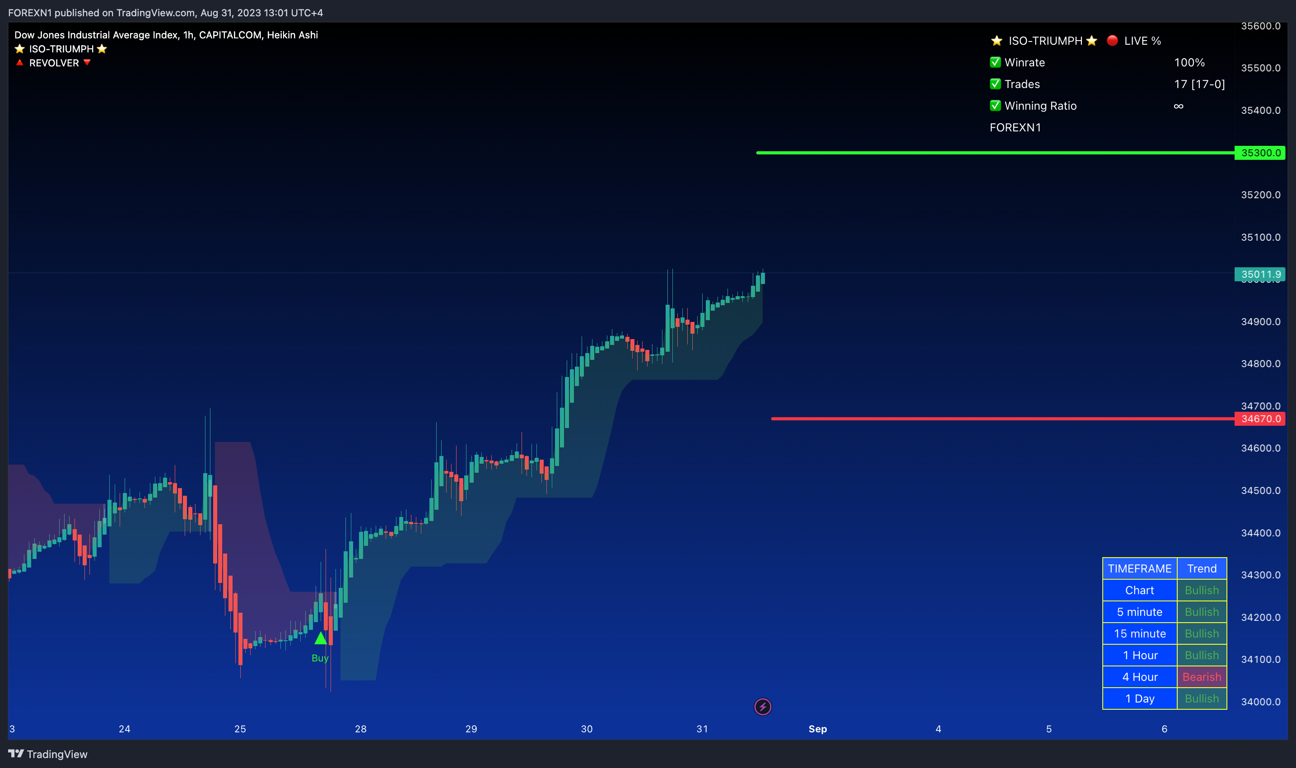Select the red 34670.0 stop price label
This screenshot has width=1296, height=768.
pos(1260,419)
